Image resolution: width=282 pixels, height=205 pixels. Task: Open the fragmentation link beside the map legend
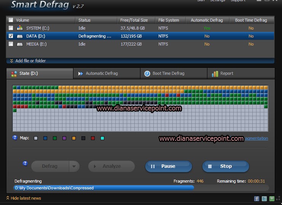click(256, 138)
